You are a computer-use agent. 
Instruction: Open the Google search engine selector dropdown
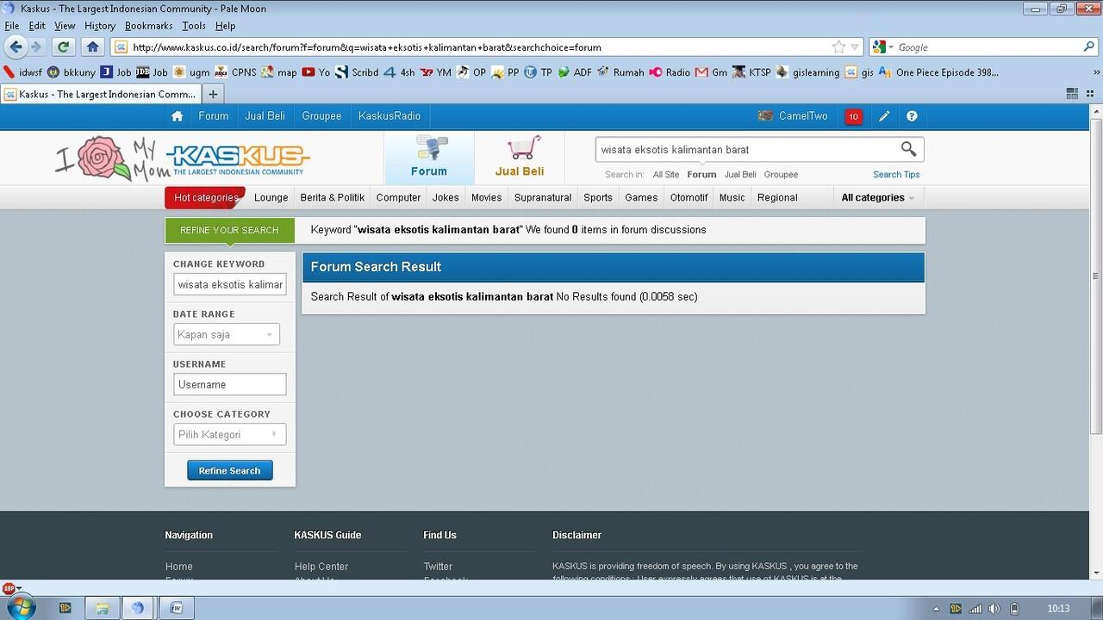[884, 47]
